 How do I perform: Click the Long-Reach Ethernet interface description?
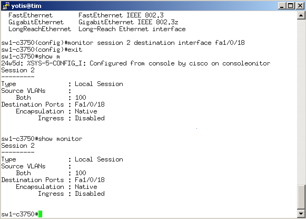(x=132, y=29)
